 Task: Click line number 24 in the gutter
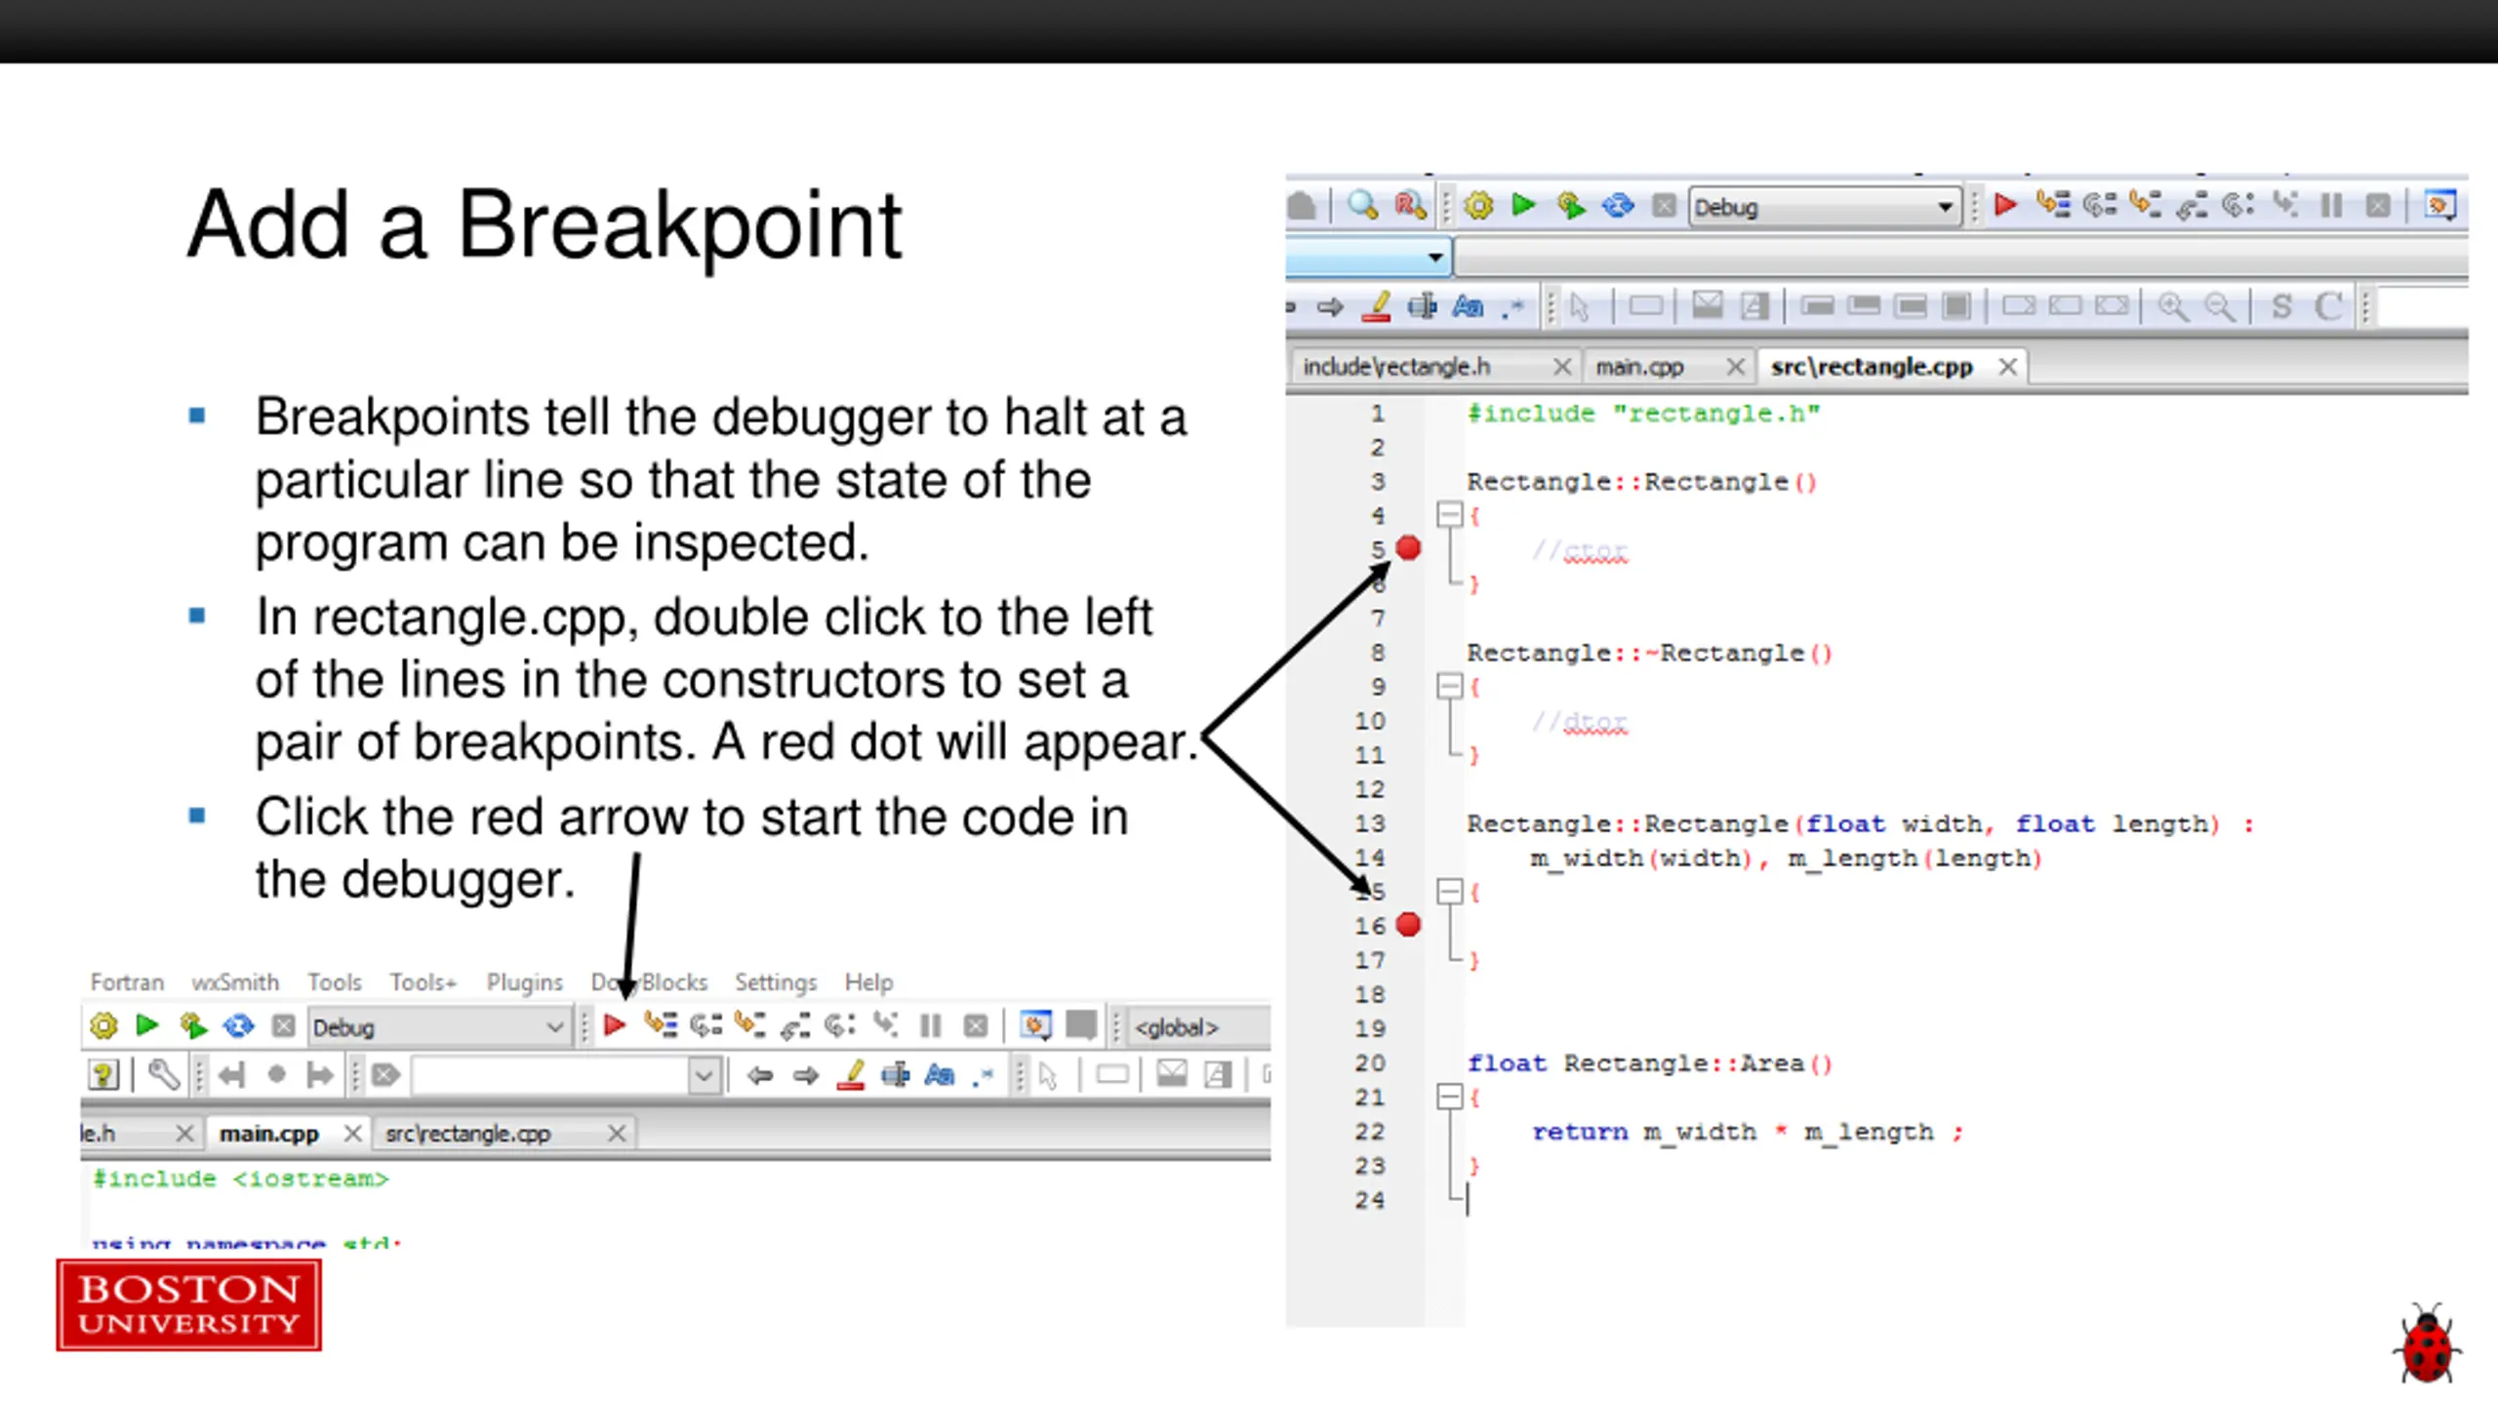click(1369, 1199)
